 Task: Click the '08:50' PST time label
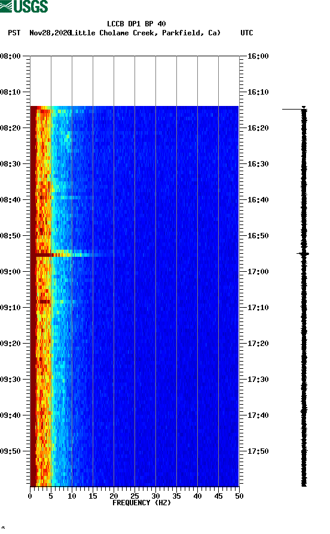click(10, 236)
